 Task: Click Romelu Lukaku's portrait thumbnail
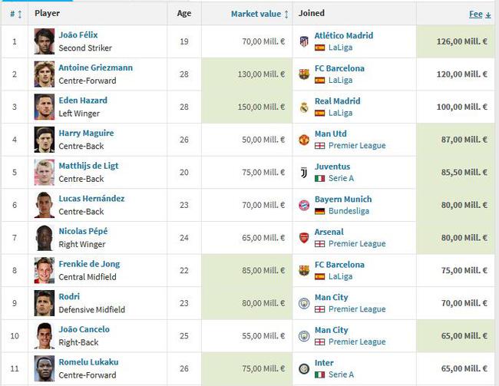point(45,368)
